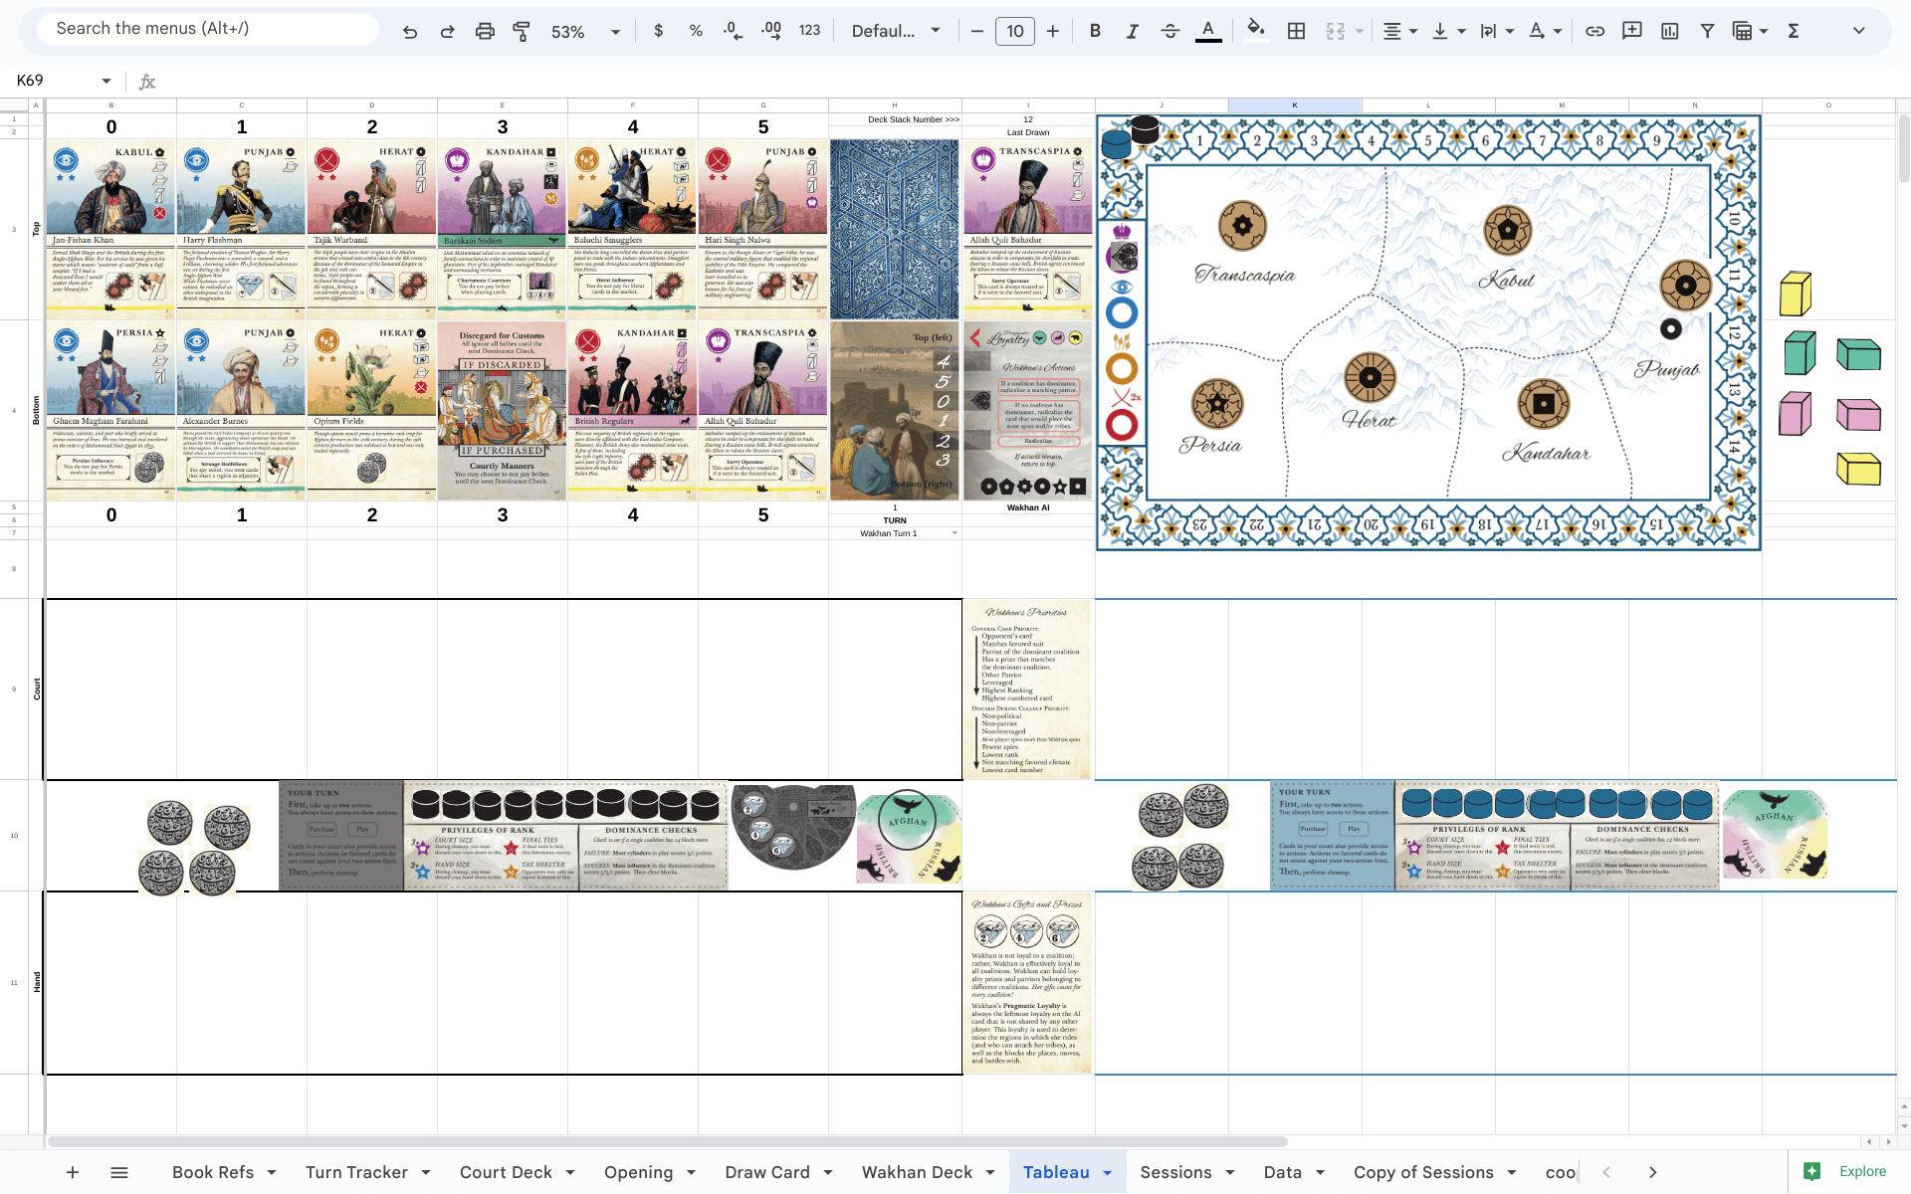The width and height of the screenshot is (1911, 1194).
Task: Open the Print icon
Action: tap(485, 31)
